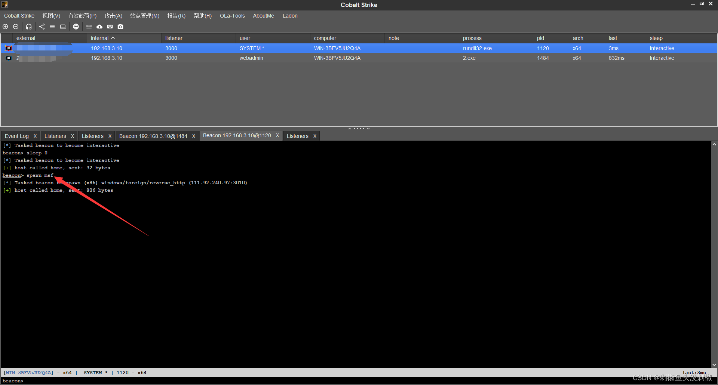
Task: Click beacon icon of webadmin session row
Action: (x=8, y=58)
